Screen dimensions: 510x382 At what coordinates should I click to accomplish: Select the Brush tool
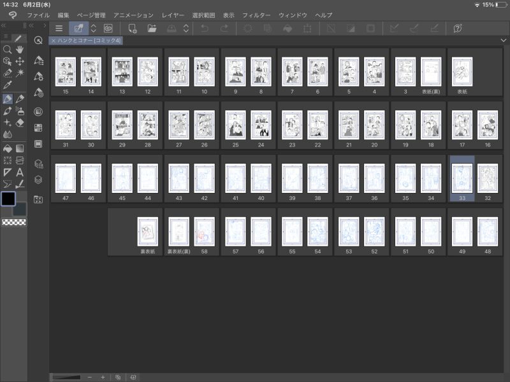point(7,111)
